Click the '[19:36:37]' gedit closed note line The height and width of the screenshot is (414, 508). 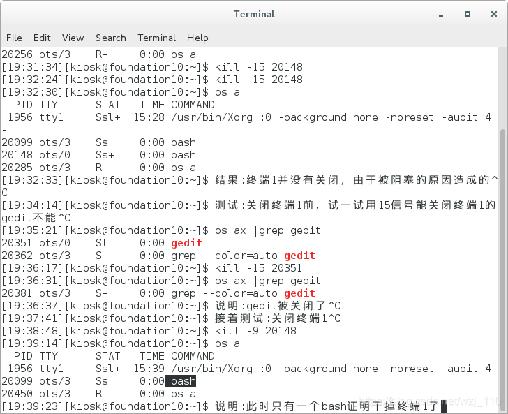pos(171,306)
